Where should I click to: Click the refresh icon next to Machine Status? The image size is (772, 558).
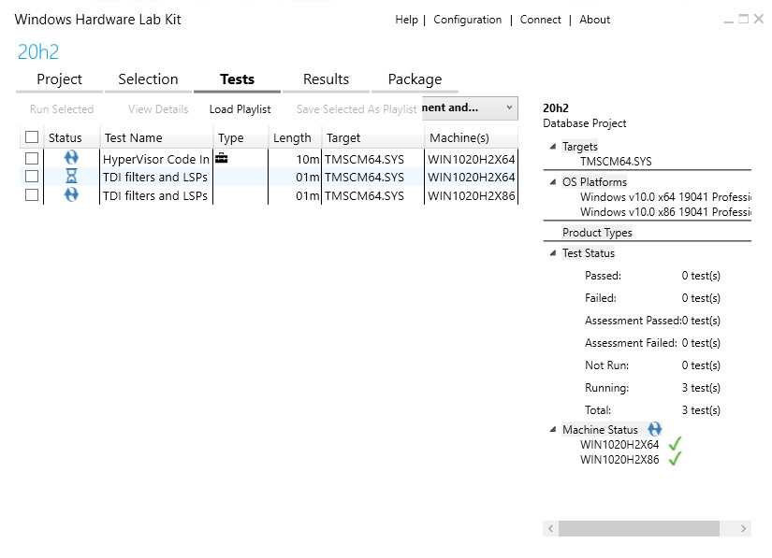[x=655, y=429]
